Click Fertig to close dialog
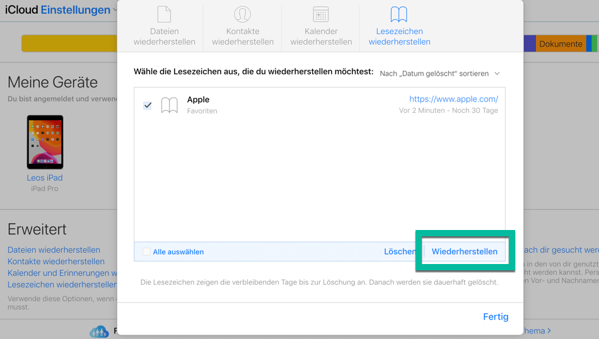The width and height of the screenshot is (599, 339). (496, 316)
